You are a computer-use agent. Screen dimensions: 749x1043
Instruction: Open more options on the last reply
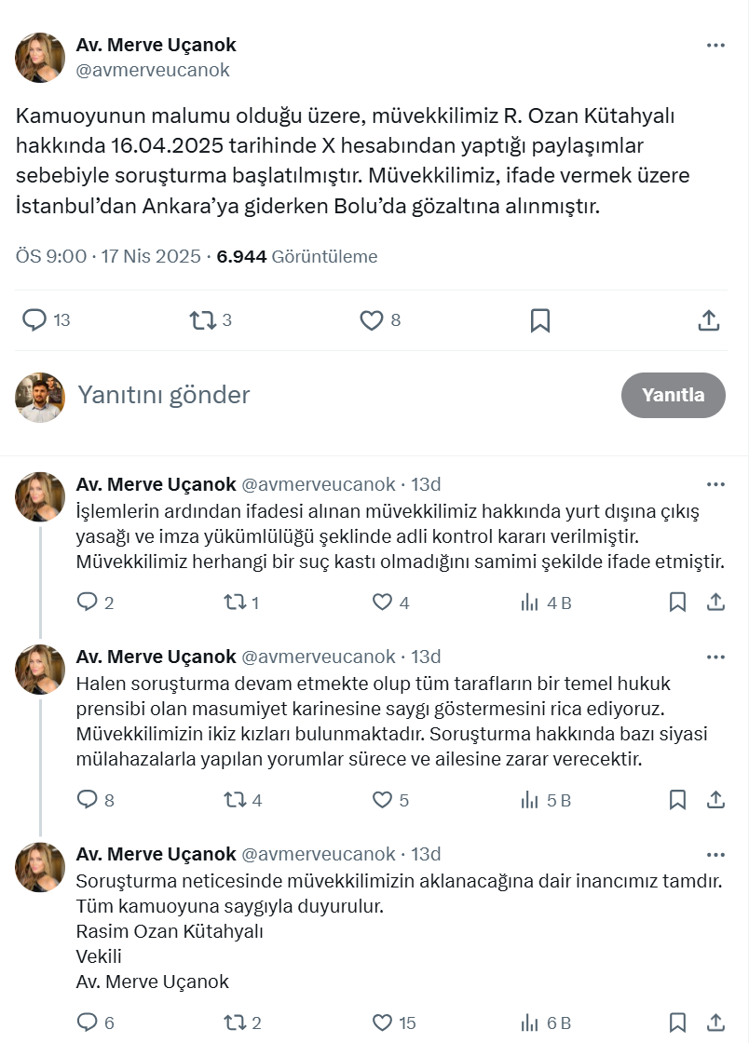click(715, 854)
